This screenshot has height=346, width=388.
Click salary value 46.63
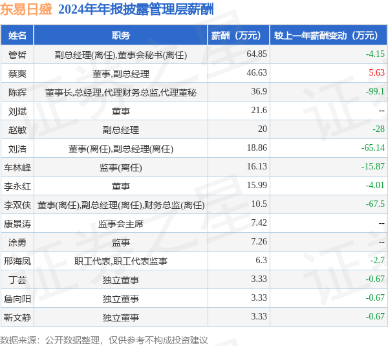[x=257, y=72]
